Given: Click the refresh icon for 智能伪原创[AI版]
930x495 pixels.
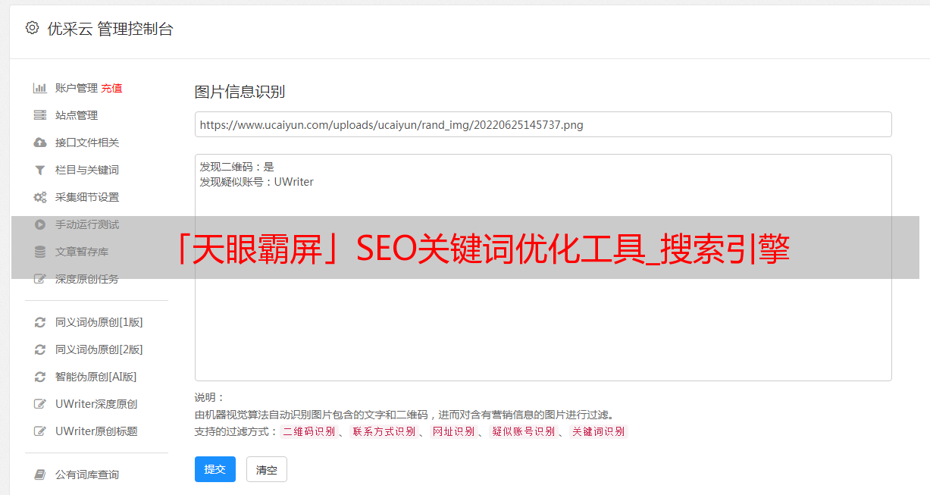Looking at the screenshot, I should 40,377.
